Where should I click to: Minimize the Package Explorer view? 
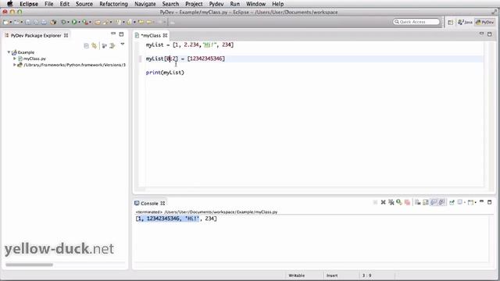(x=113, y=34)
